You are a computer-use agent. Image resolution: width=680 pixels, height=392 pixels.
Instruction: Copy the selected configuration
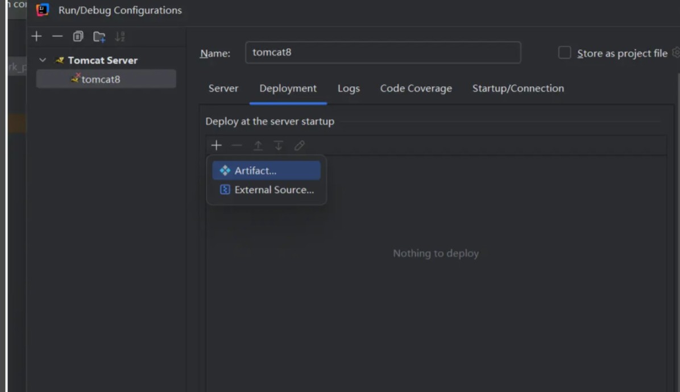coord(78,36)
